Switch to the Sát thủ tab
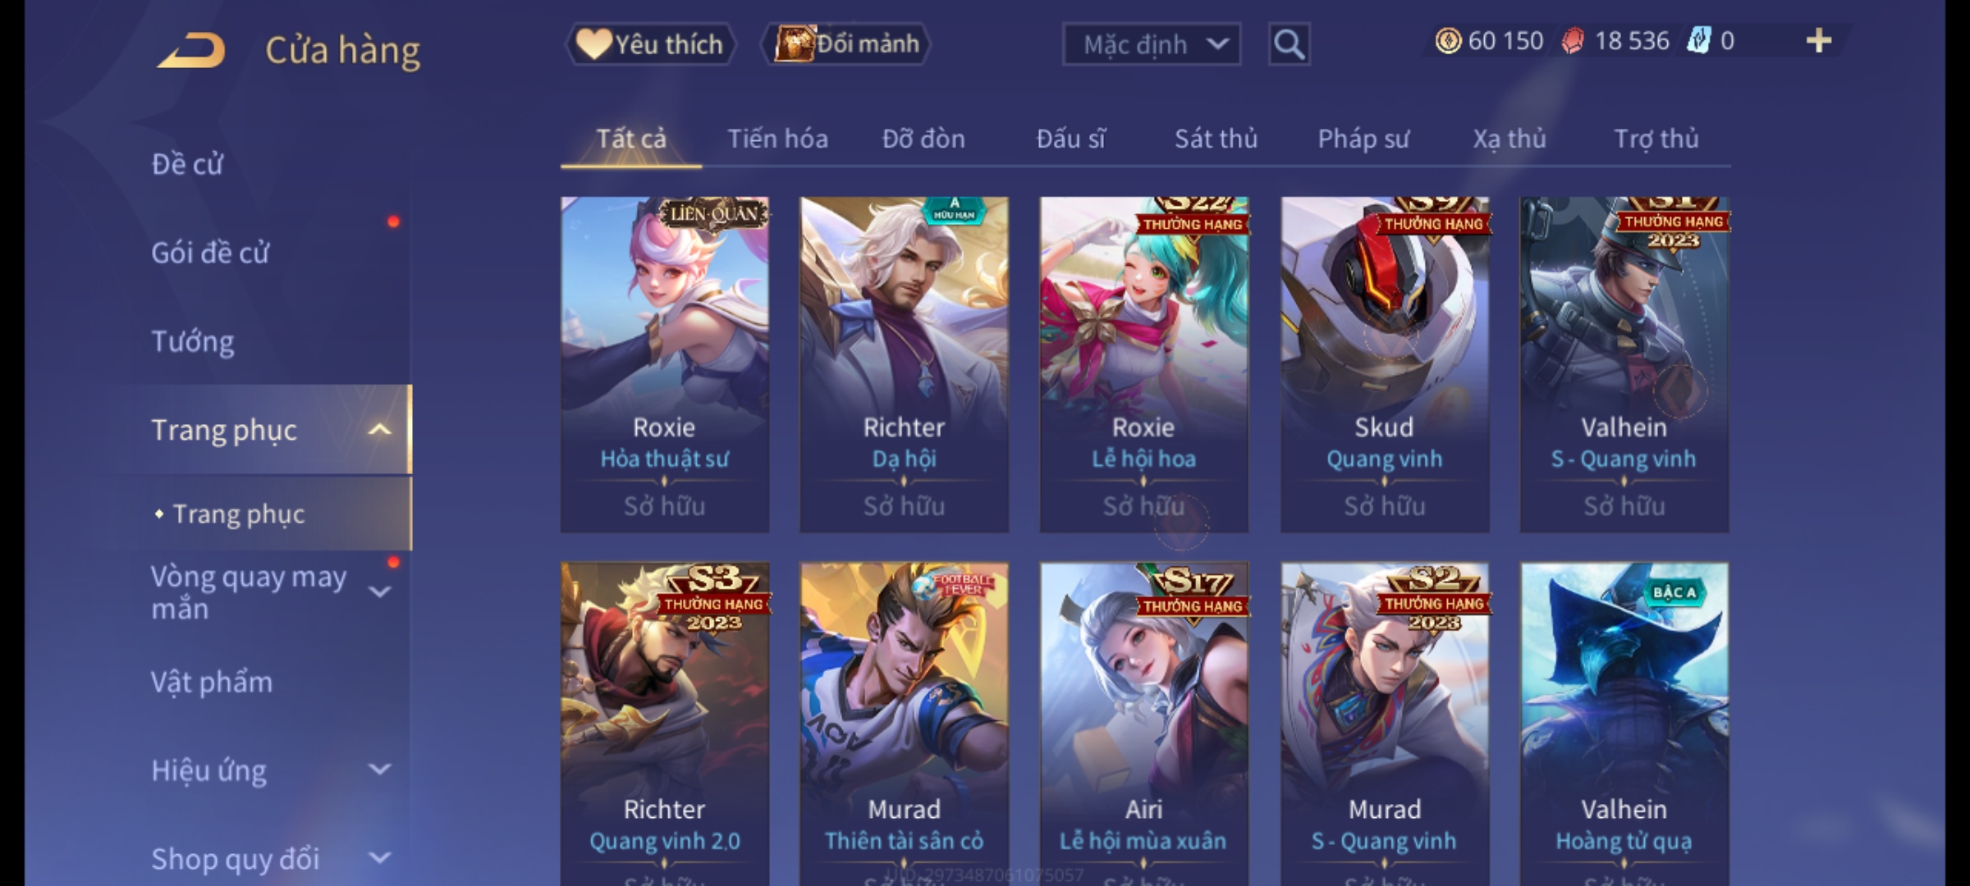This screenshot has height=886, width=1970. 1216,139
